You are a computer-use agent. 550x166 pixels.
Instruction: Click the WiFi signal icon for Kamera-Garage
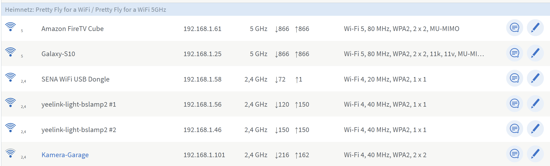(x=10, y=153)
